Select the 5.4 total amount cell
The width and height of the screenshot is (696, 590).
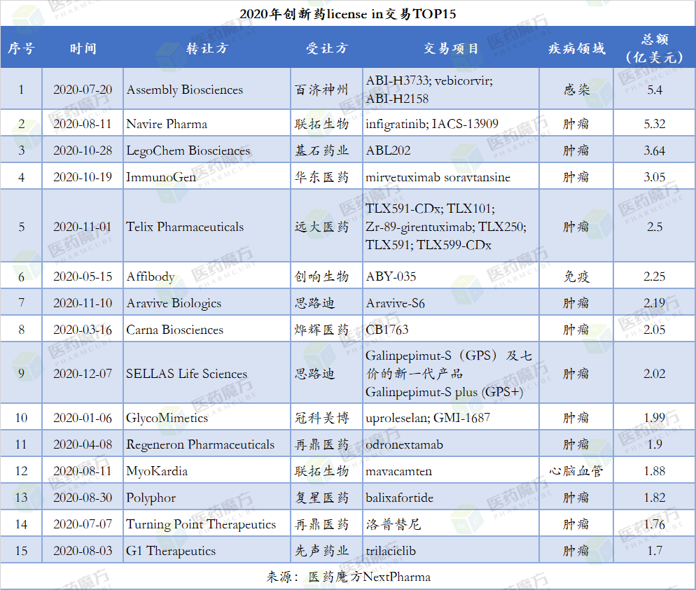654,90
